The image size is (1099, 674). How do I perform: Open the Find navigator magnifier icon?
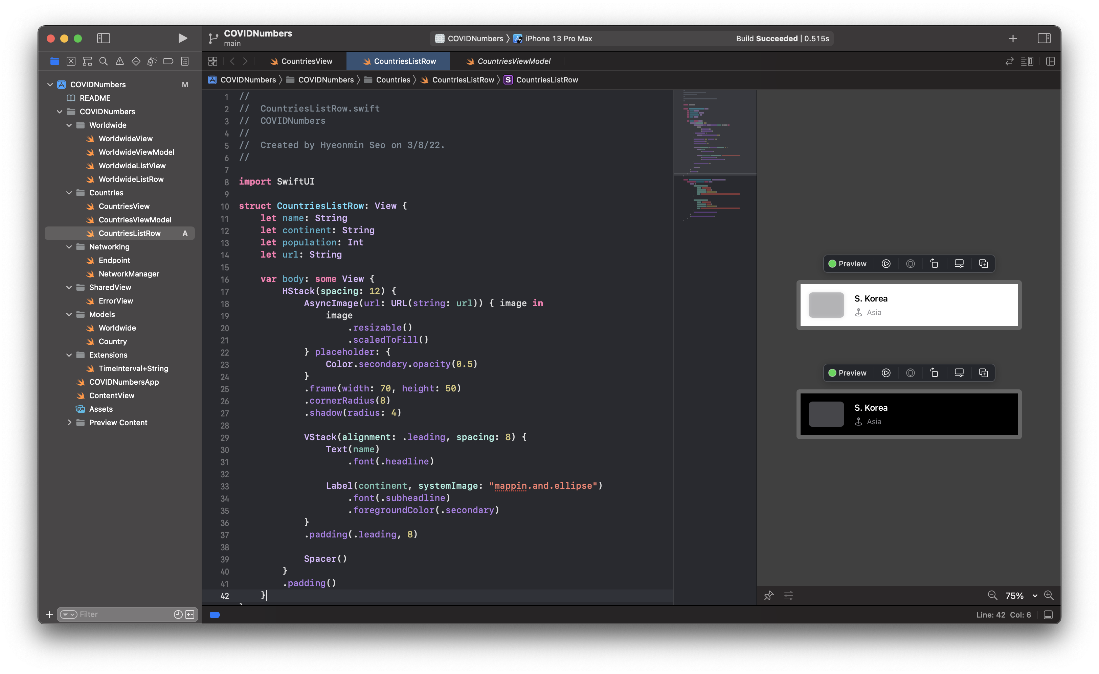(x=104, y=61)
